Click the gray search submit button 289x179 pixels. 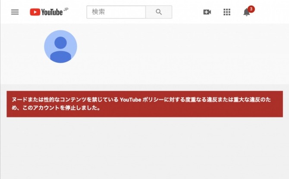159,12
